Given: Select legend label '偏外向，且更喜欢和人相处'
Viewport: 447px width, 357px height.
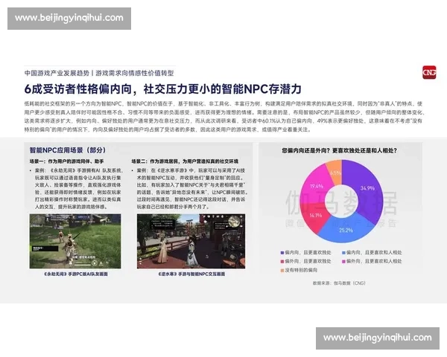Looking at the screenshot, I should click(374, 261).
